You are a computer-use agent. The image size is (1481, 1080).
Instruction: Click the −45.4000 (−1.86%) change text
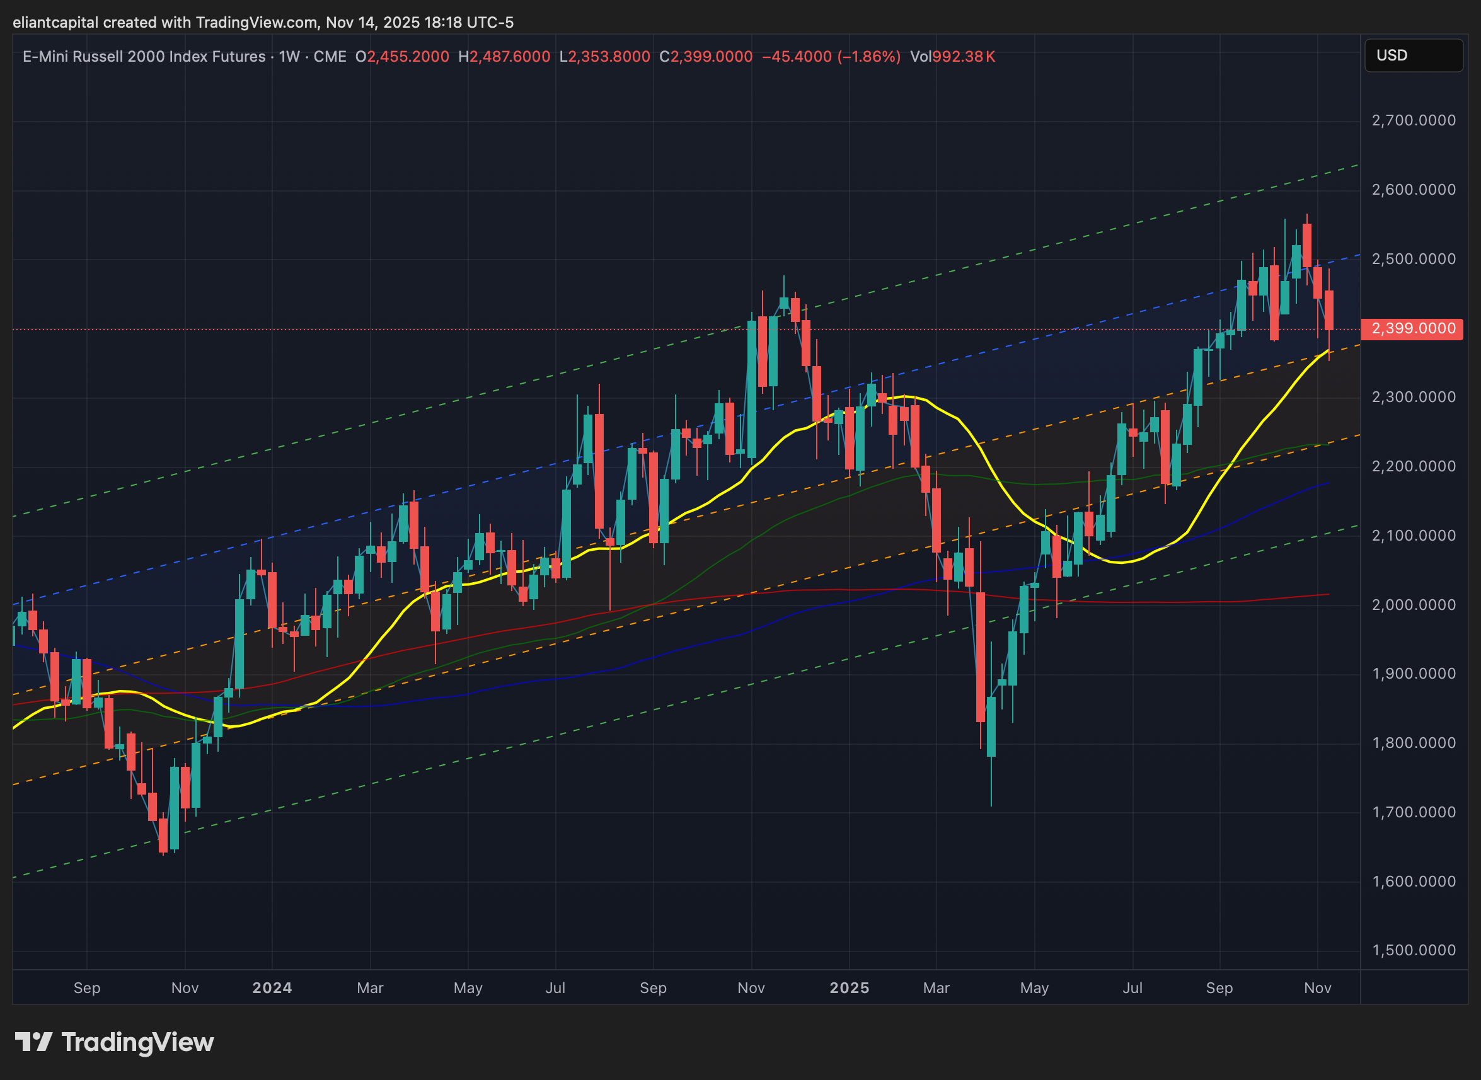pyautogui.click(x=831, y=57)
